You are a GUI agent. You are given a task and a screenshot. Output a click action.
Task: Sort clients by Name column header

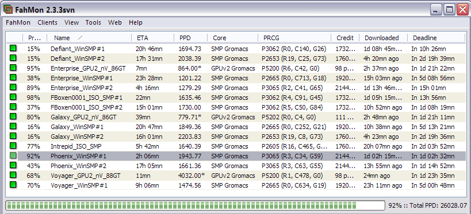89,38
